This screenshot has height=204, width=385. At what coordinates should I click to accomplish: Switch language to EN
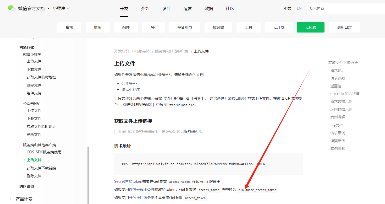pyautogui.click(x=299, y=8)
